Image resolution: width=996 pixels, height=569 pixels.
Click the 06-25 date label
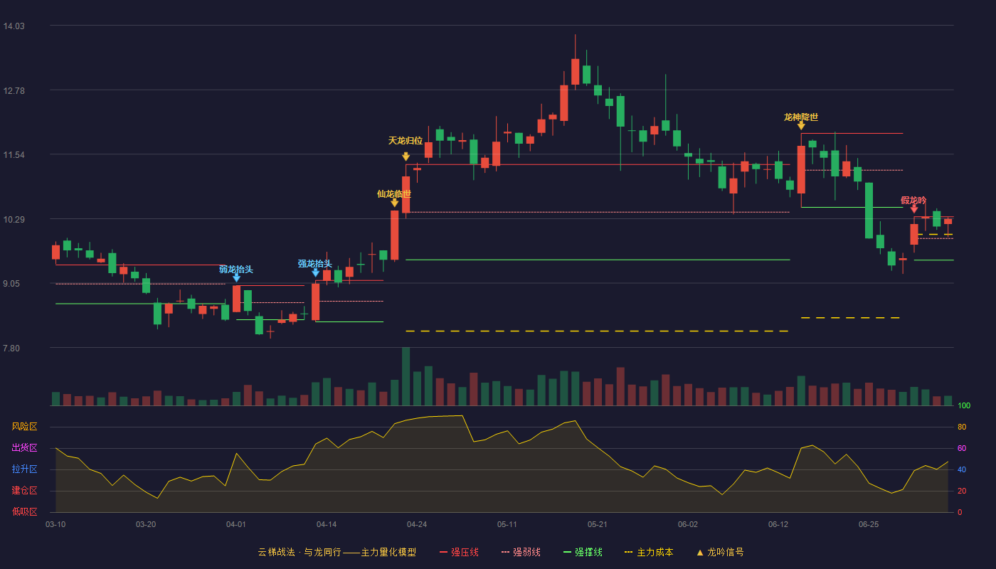[869, 524]
